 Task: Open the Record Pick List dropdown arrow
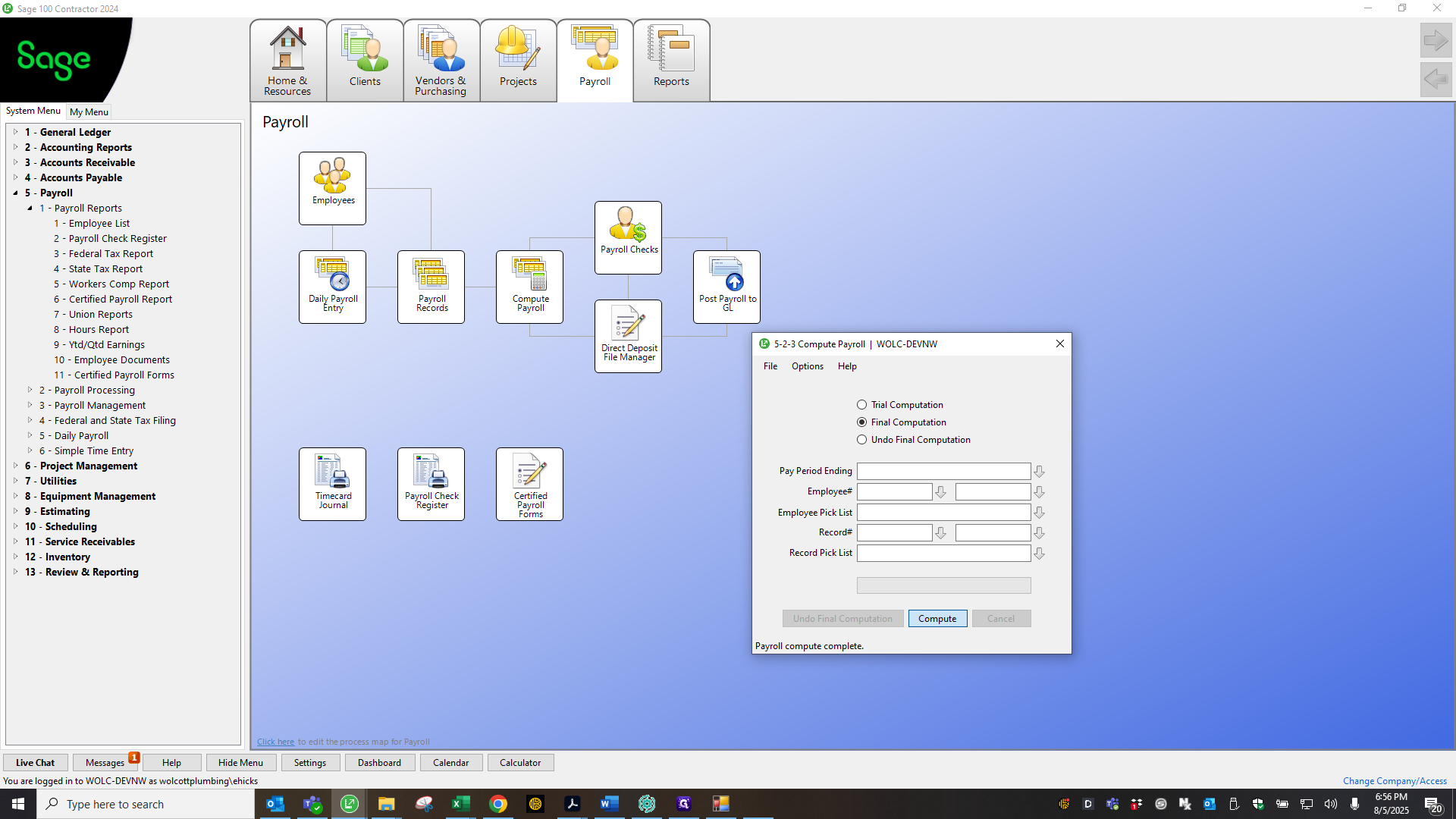click(1039, 554)
